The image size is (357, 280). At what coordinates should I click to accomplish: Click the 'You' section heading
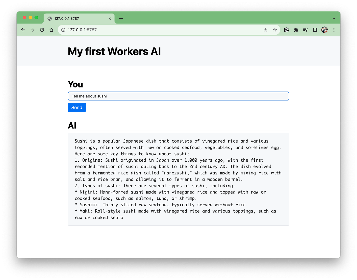(x=75, y=84)
